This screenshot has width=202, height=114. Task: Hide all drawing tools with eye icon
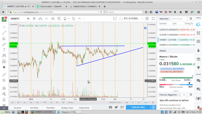pyautogui.click(x=4, y=105)
